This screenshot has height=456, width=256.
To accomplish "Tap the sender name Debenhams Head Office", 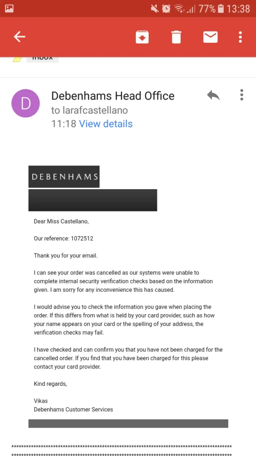I will [x=113, y=96].
